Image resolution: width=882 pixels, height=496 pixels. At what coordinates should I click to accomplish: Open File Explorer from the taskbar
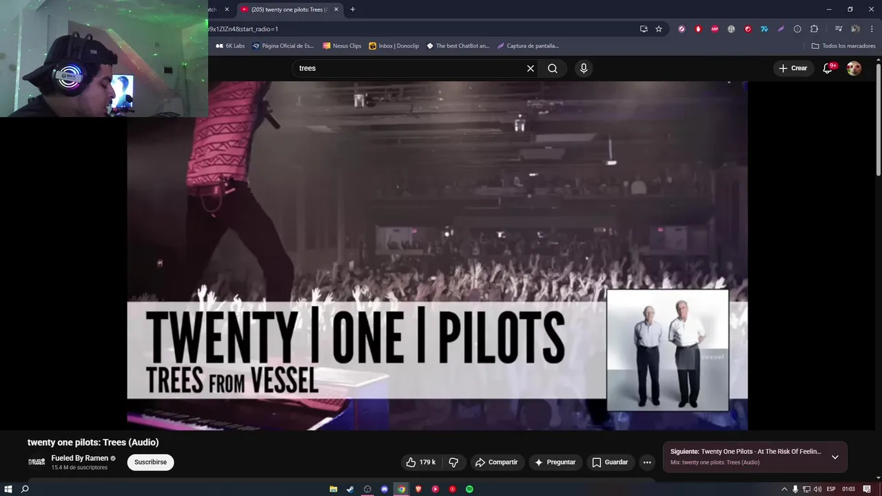point(334,489)
